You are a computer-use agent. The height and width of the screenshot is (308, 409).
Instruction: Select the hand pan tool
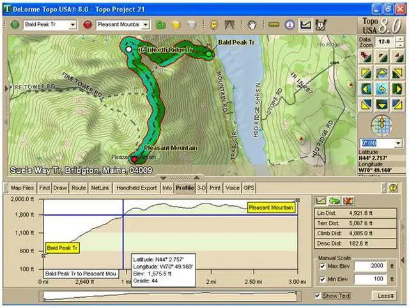[x=252, y=24]
